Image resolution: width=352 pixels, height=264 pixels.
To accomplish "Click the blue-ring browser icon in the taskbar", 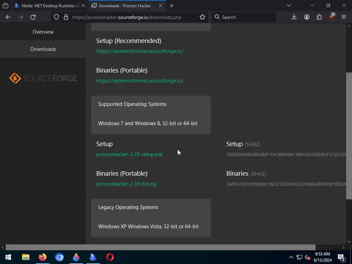I will point(59,257).
